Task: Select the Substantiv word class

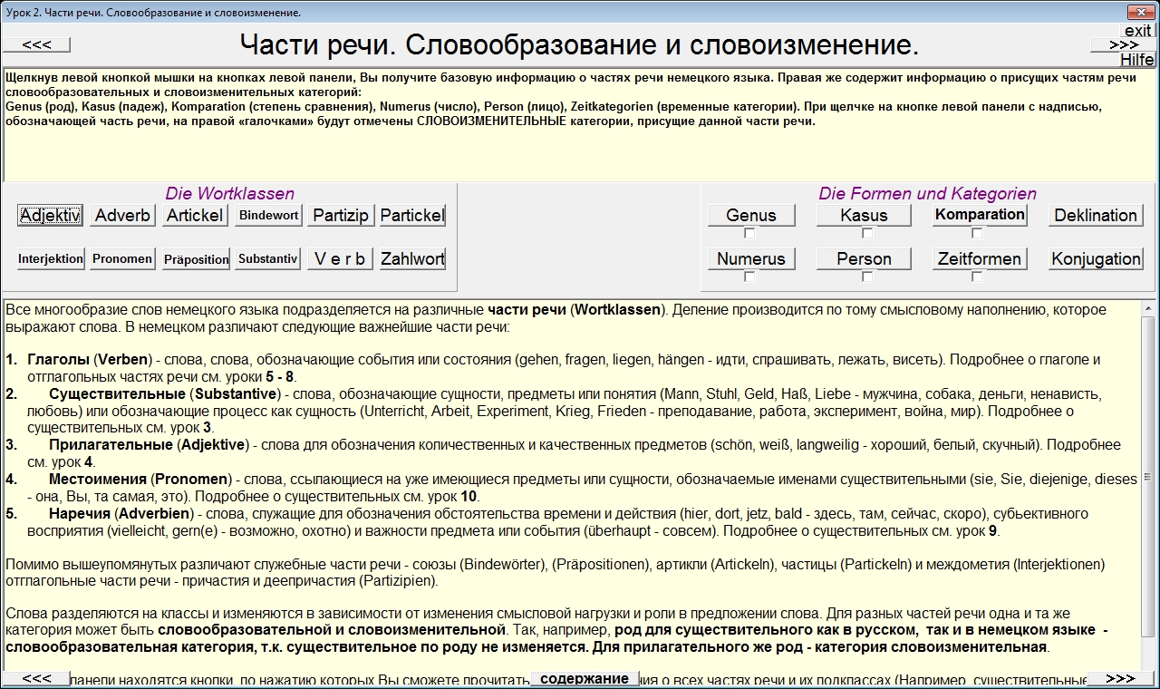Action: 268,258
